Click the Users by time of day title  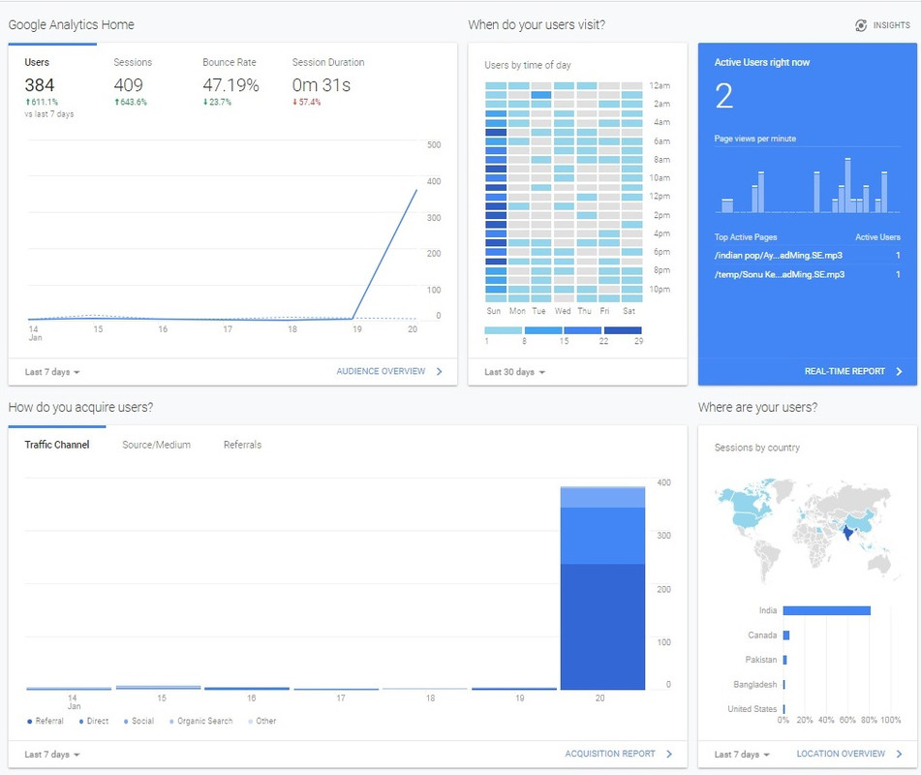(528, 65)
